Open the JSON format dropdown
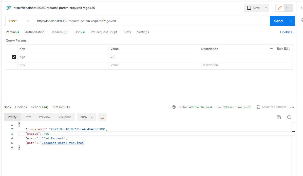This screenshot has width=303, height=176. 86,117
